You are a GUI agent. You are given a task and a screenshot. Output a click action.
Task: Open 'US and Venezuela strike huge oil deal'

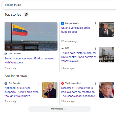(76, 30)
